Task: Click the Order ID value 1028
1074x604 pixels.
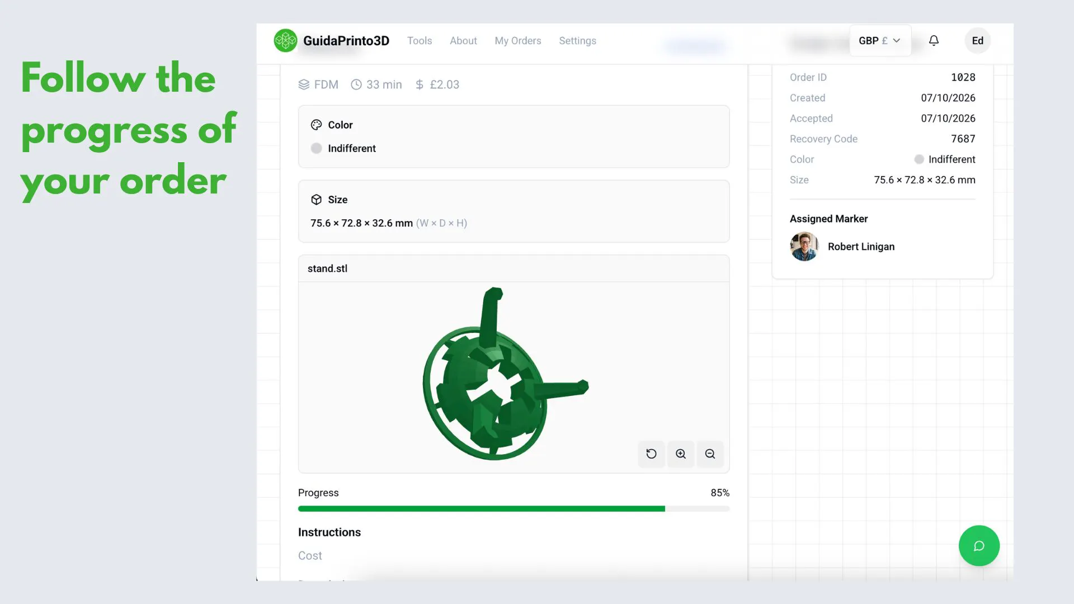Action: point(963,77)
